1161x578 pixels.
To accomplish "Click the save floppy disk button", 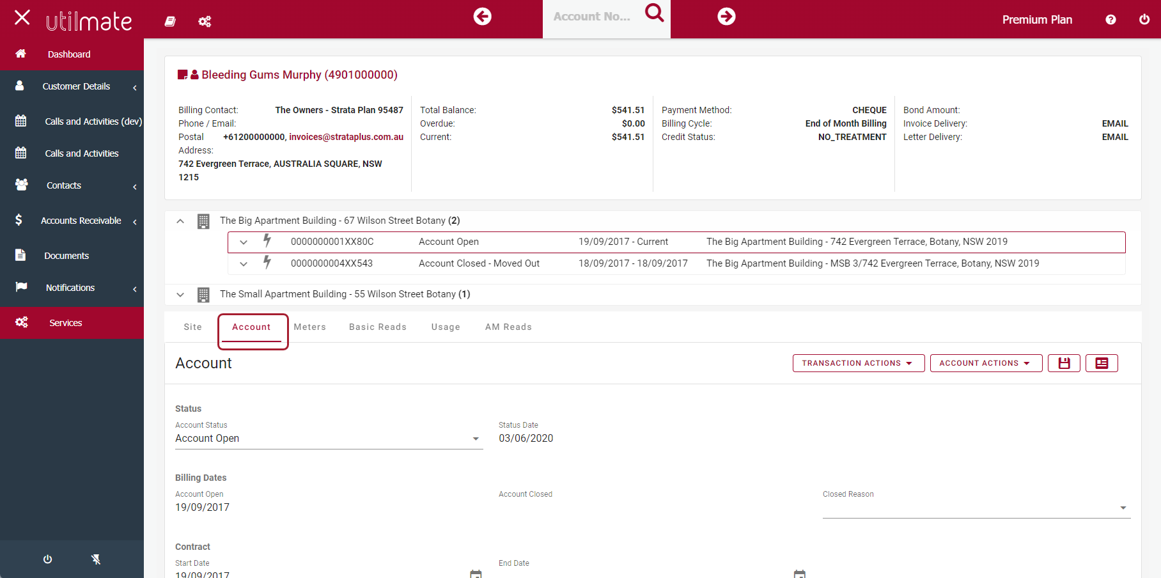I will click(1064, 363).
